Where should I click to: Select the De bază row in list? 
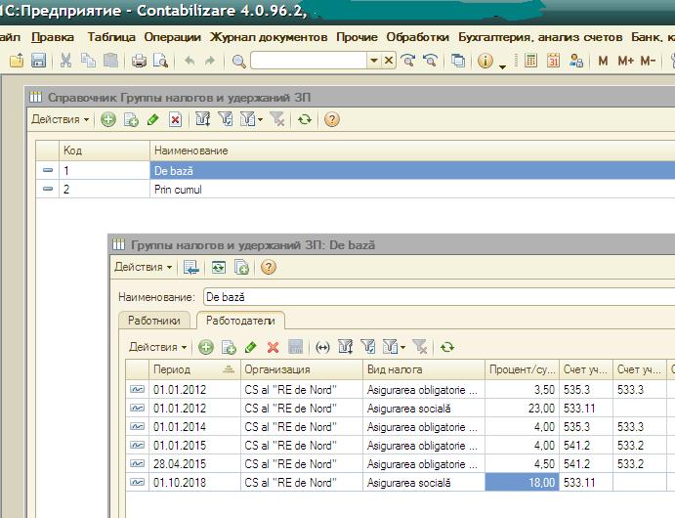tap(356, 170)
